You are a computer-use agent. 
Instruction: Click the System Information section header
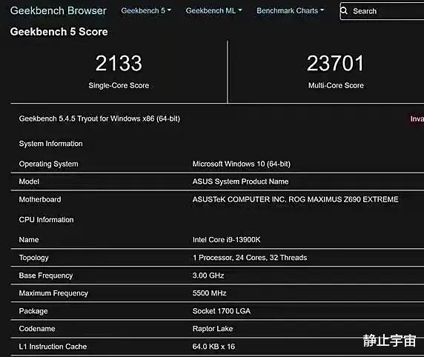[x=51, y=144]
